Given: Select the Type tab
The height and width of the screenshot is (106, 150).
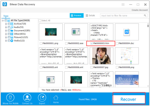Looking at the screenshot, I should pyautogui.click(x=6, y=16).
